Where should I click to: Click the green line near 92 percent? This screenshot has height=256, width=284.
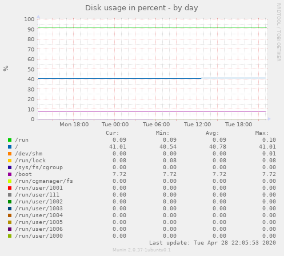[x=153, y=27]
